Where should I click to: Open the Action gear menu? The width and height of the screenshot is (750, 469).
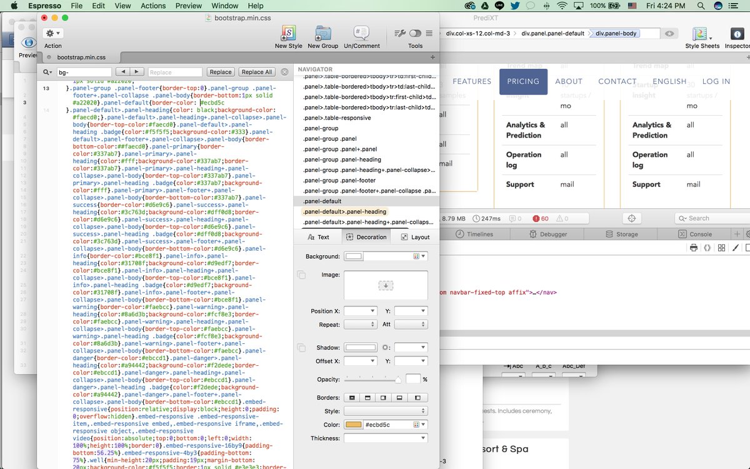[52, 33]
